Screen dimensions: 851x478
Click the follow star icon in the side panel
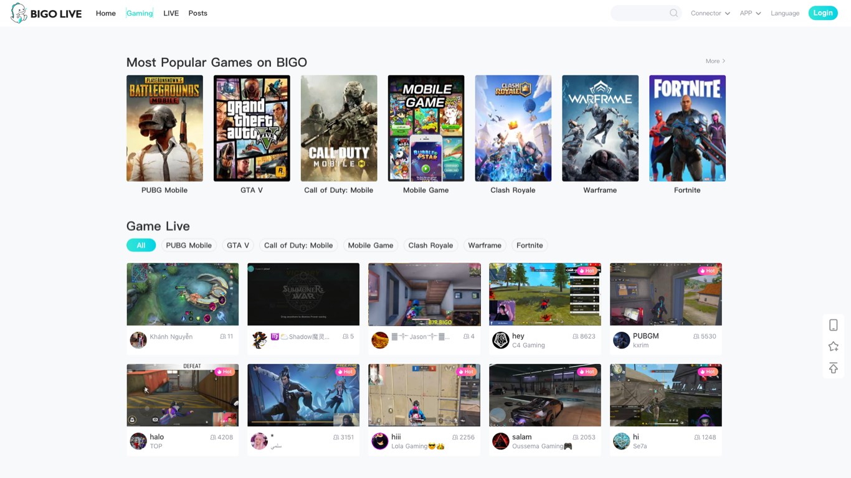(833, 346)
